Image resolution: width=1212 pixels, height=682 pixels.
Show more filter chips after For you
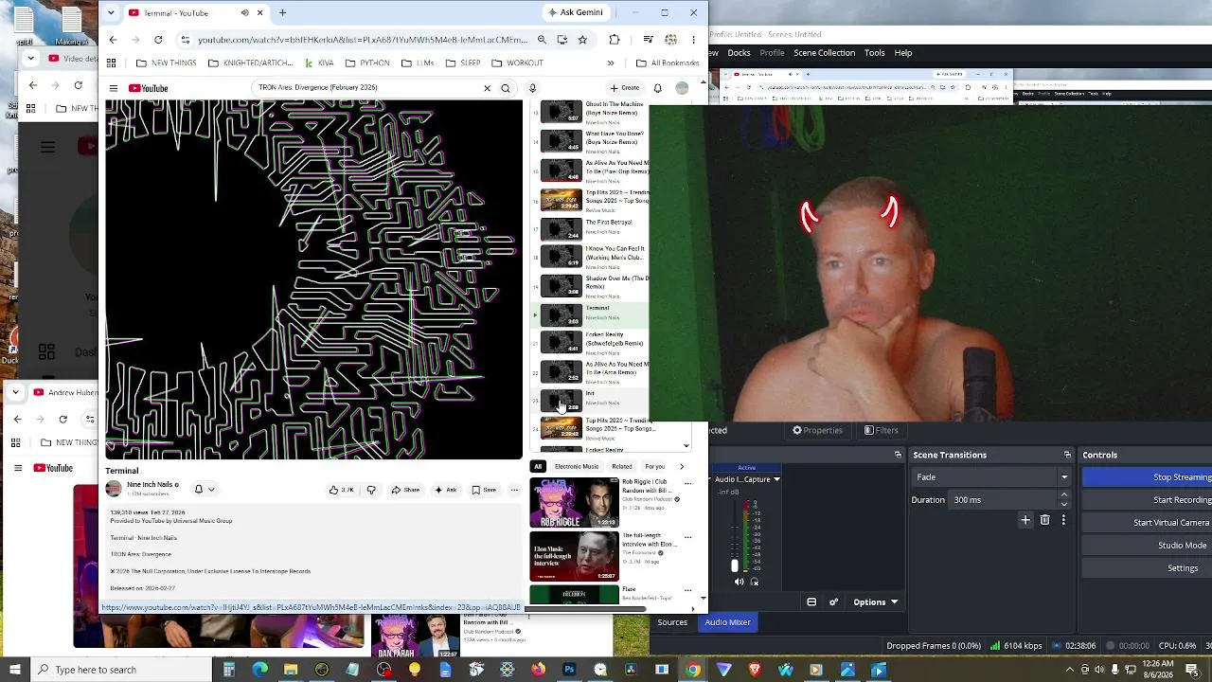681,466
